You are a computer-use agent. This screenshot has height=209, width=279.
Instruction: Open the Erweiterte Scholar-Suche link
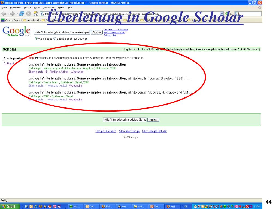(116, 30)
